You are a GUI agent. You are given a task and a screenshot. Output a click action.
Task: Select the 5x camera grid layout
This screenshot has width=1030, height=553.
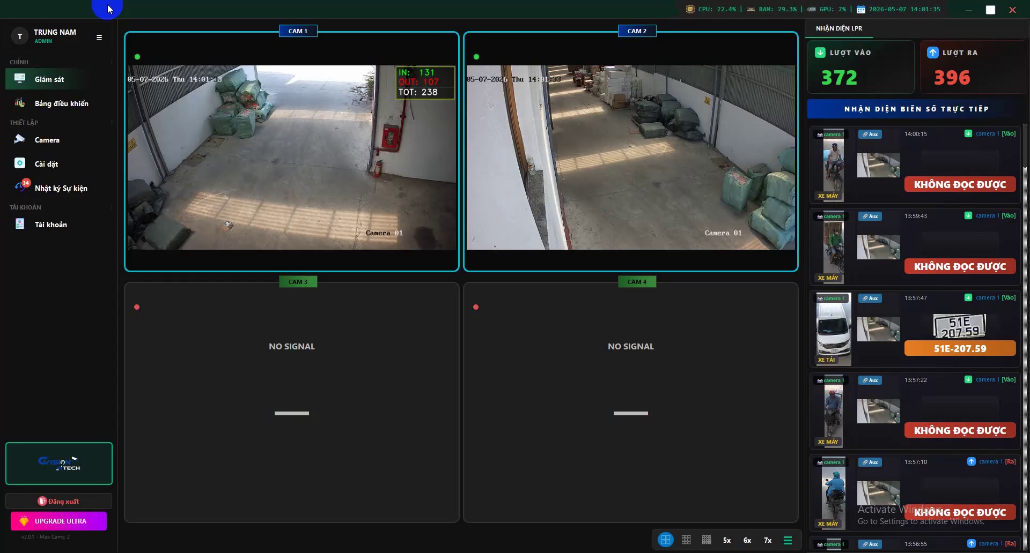pyautogui.click(x=727, y=540)
